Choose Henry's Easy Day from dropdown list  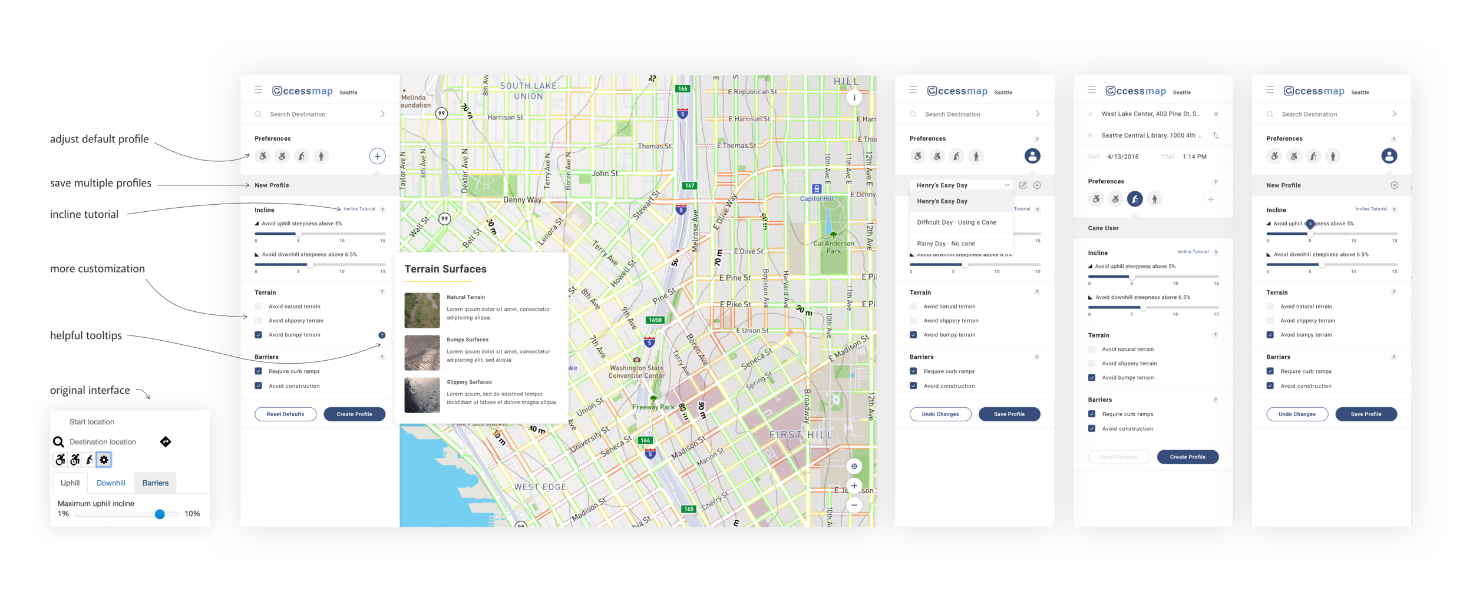[x=961, y=201]
